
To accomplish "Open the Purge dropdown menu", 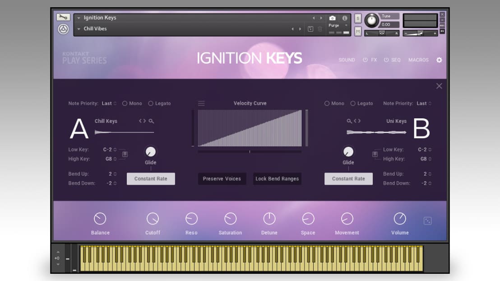I will coord(346,25).
